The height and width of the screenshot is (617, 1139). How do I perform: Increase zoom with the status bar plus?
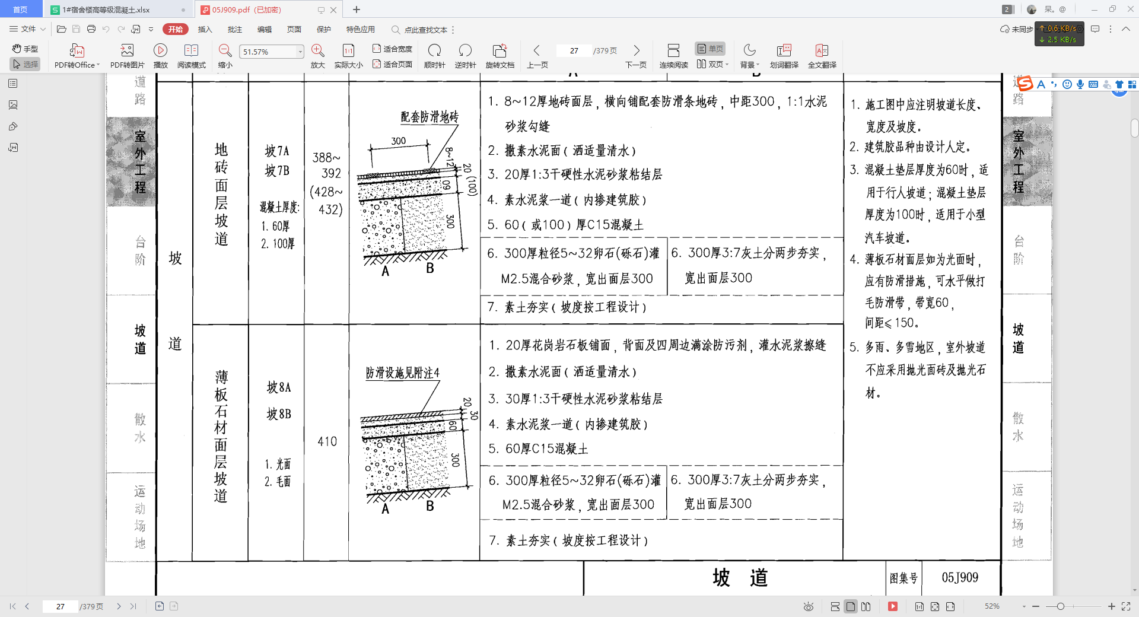point(1112,606)
